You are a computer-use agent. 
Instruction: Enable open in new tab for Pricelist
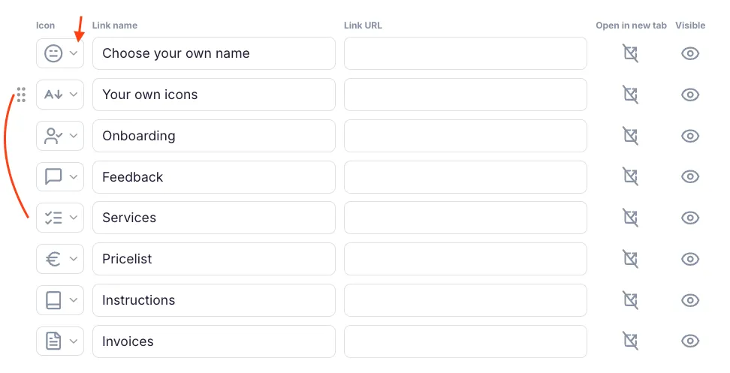pos(631,259)
